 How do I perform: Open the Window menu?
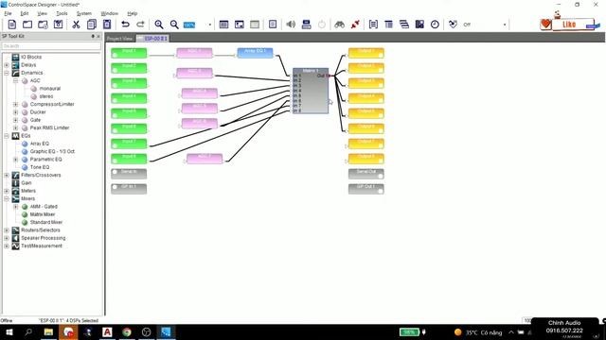110,13
